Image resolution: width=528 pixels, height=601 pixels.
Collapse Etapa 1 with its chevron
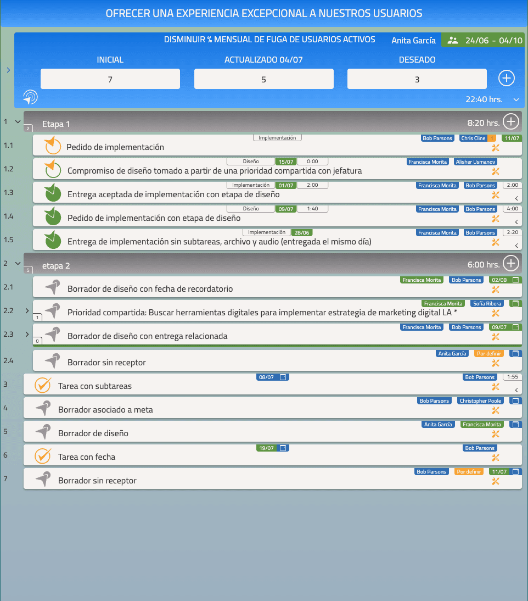pos(18,121)
